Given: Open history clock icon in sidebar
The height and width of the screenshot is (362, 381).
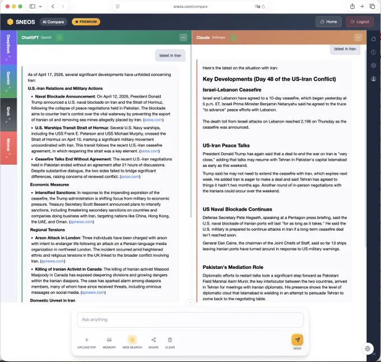Looking at the screenshot, I should point(374,52).
